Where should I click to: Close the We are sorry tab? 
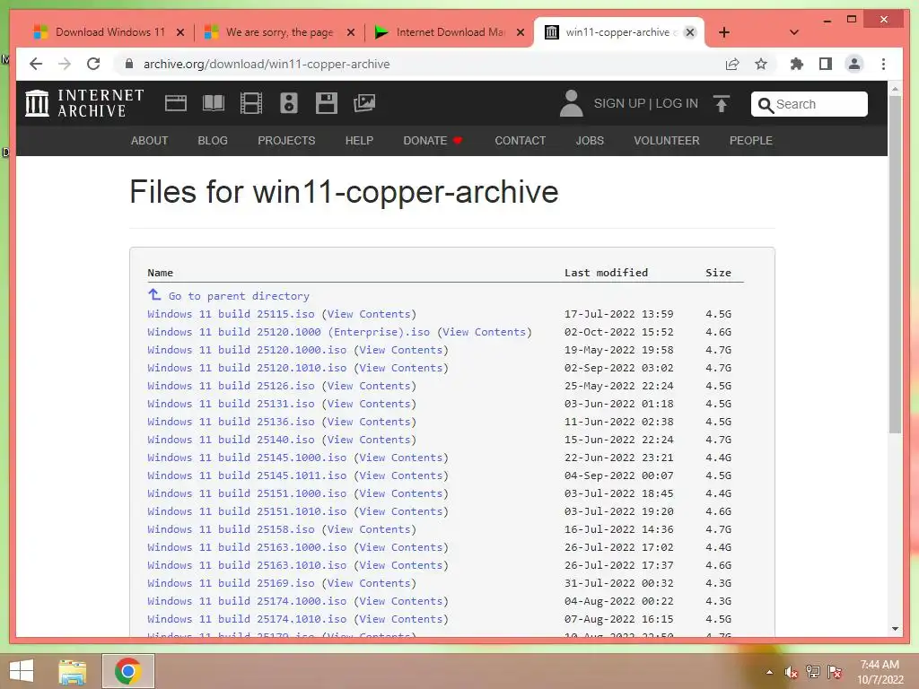click(351, 32)
